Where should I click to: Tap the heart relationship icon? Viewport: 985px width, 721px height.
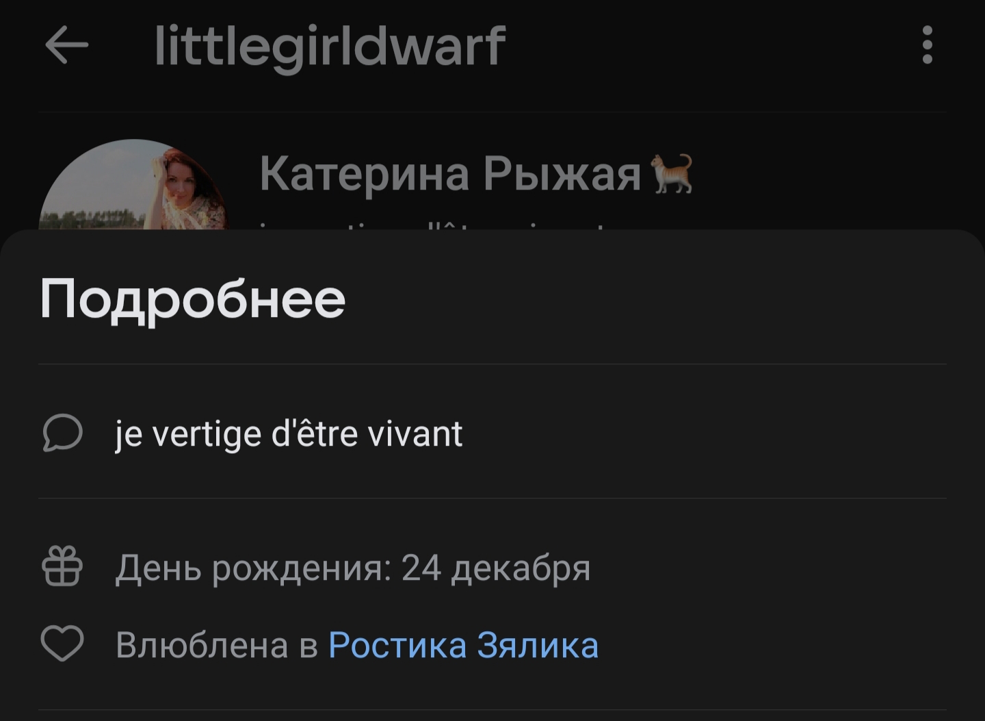coord(62,644)
